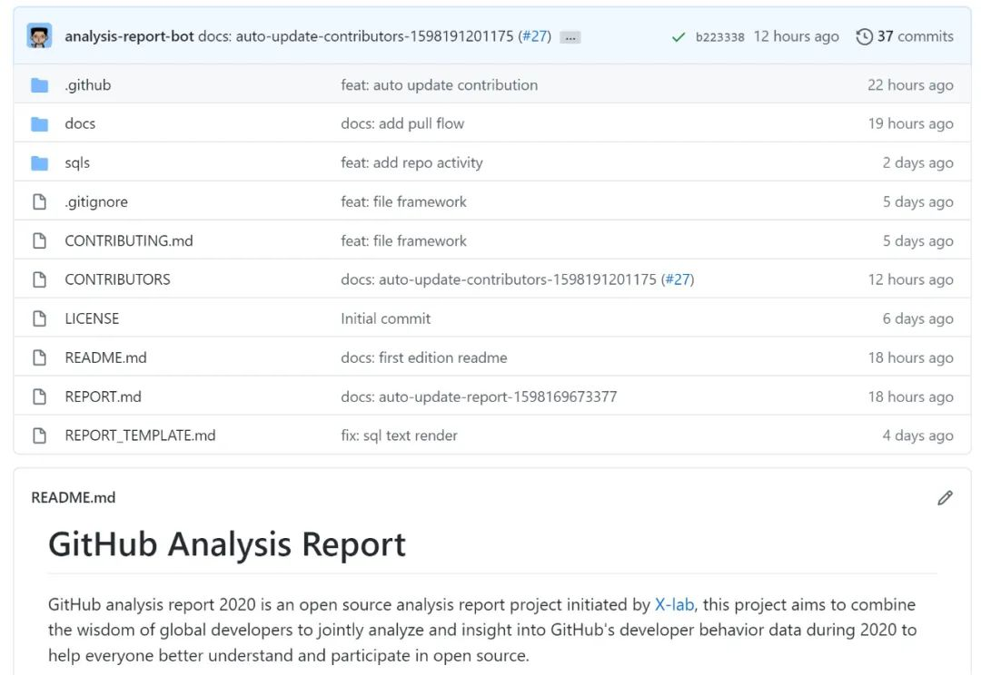The width and height of the screenshot is (981, 675).
Task: Open the 'feat: auto update contribution' commit
Action: pos(440,85)
